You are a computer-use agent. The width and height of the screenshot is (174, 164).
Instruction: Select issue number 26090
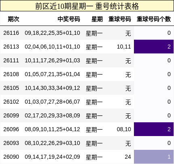coord(11,157)
